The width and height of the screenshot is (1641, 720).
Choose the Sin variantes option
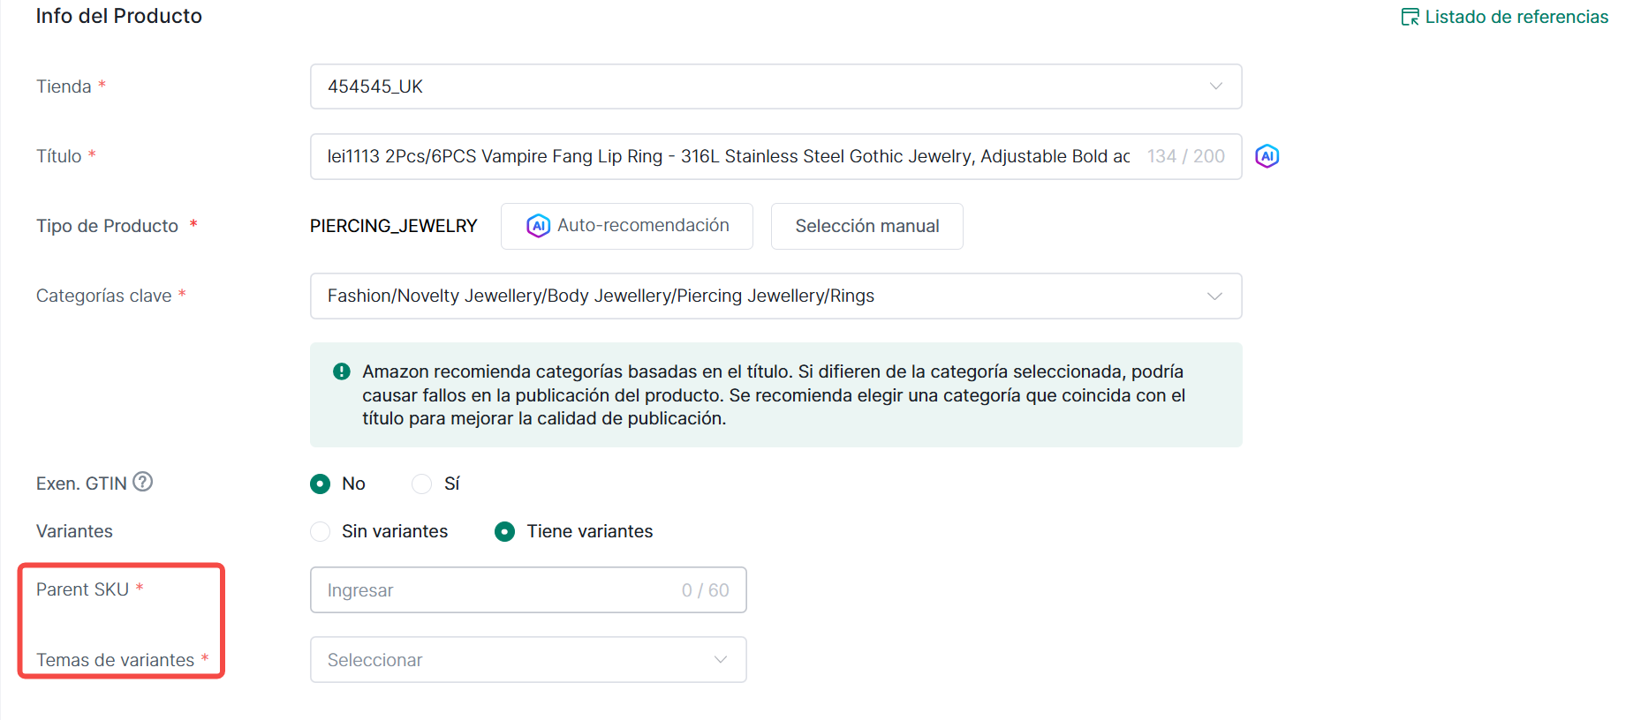pos(321,531)
